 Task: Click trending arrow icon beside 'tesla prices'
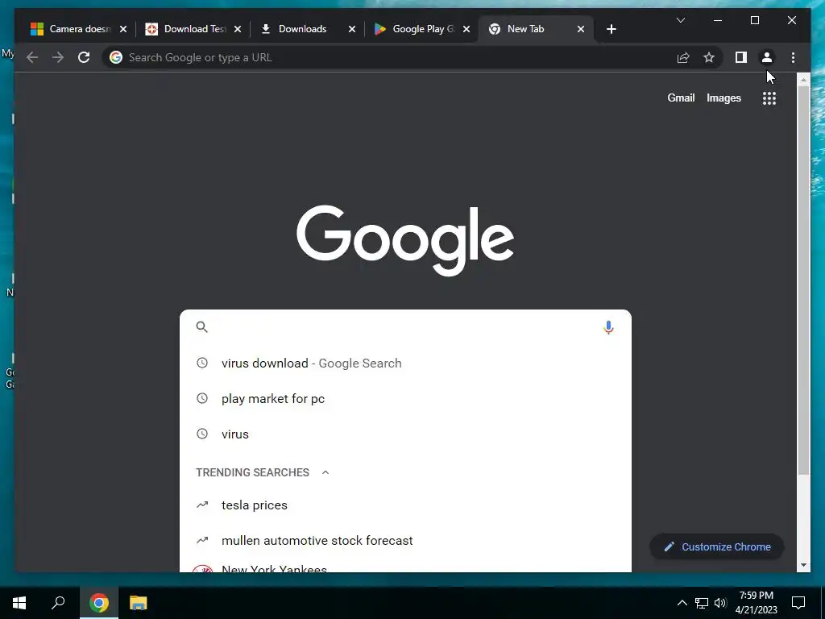202,505
